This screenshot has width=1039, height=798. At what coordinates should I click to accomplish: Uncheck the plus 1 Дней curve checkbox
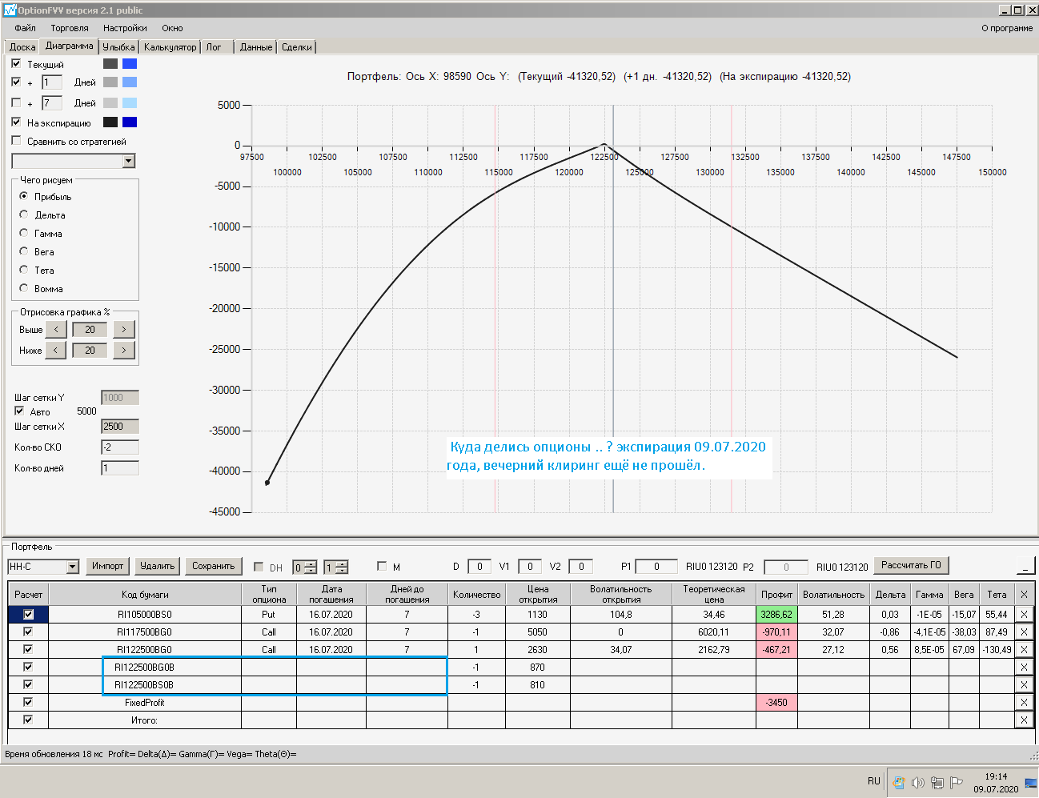(x=16, y=82)
